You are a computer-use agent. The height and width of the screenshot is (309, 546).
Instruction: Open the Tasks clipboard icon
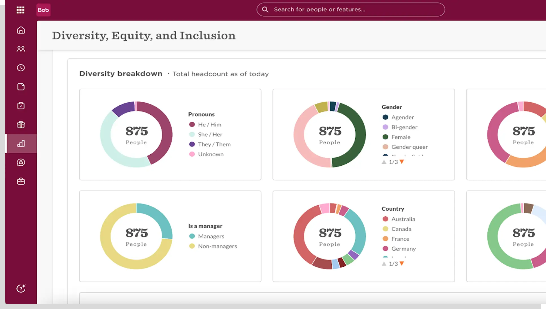tap(21, 106)
